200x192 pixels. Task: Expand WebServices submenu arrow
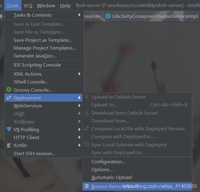pyautogui.click(x=79, y=106)
